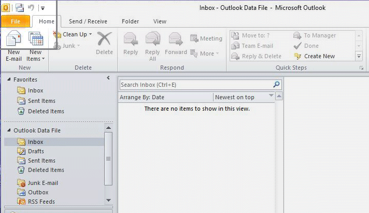This screenshot has height=213, width=369.
Task: Collapse the Favorites folder group
Action: (9, 79)
